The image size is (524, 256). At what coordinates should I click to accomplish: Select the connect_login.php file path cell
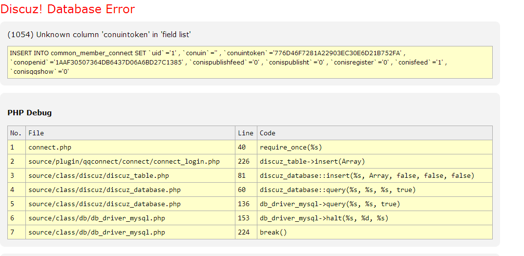[130, 161]
